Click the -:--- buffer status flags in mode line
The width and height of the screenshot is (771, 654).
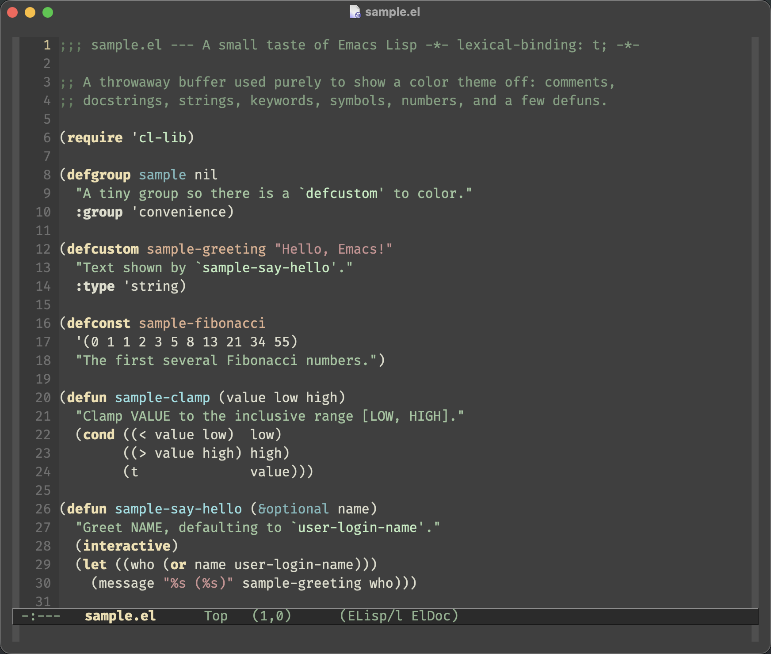click(41, 616)
